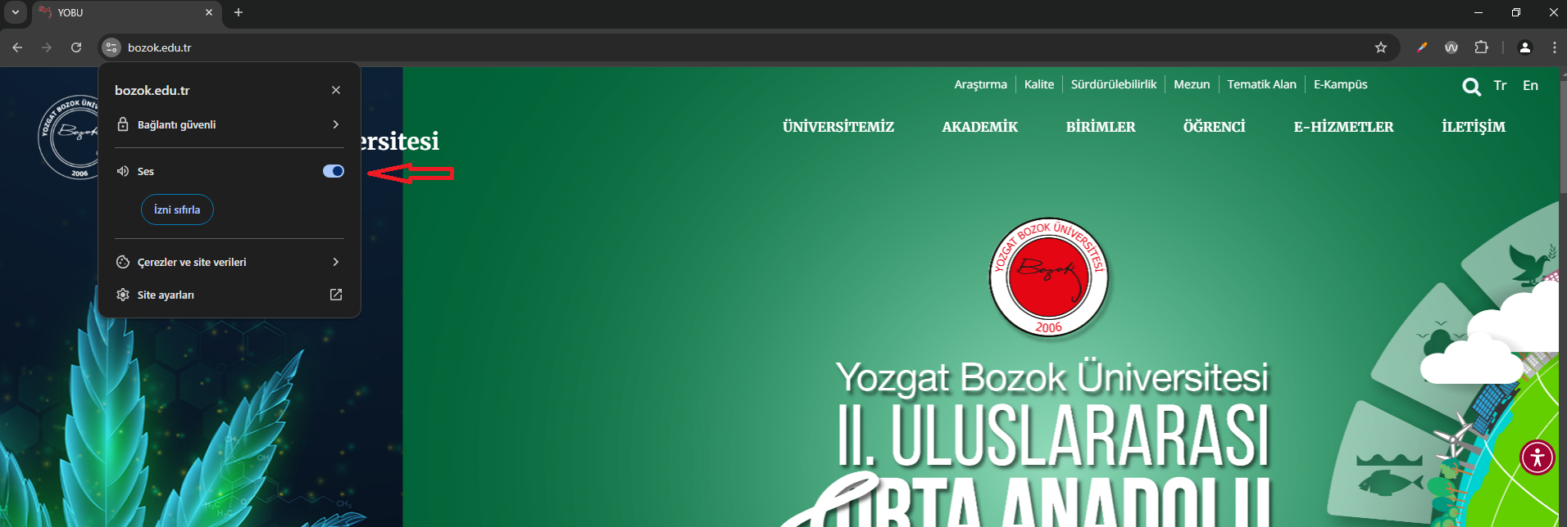
Task: Open the accessibility widget icon
Action: (1537, 457)
